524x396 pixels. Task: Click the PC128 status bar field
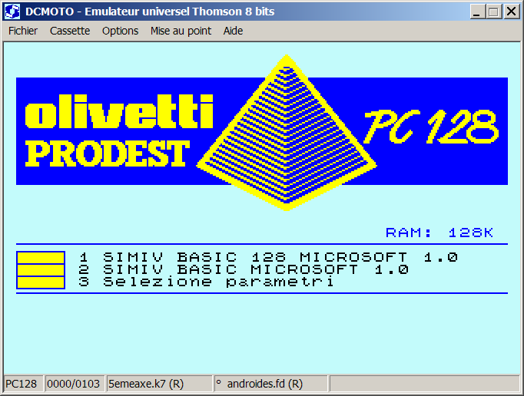[x=22, y=384]
